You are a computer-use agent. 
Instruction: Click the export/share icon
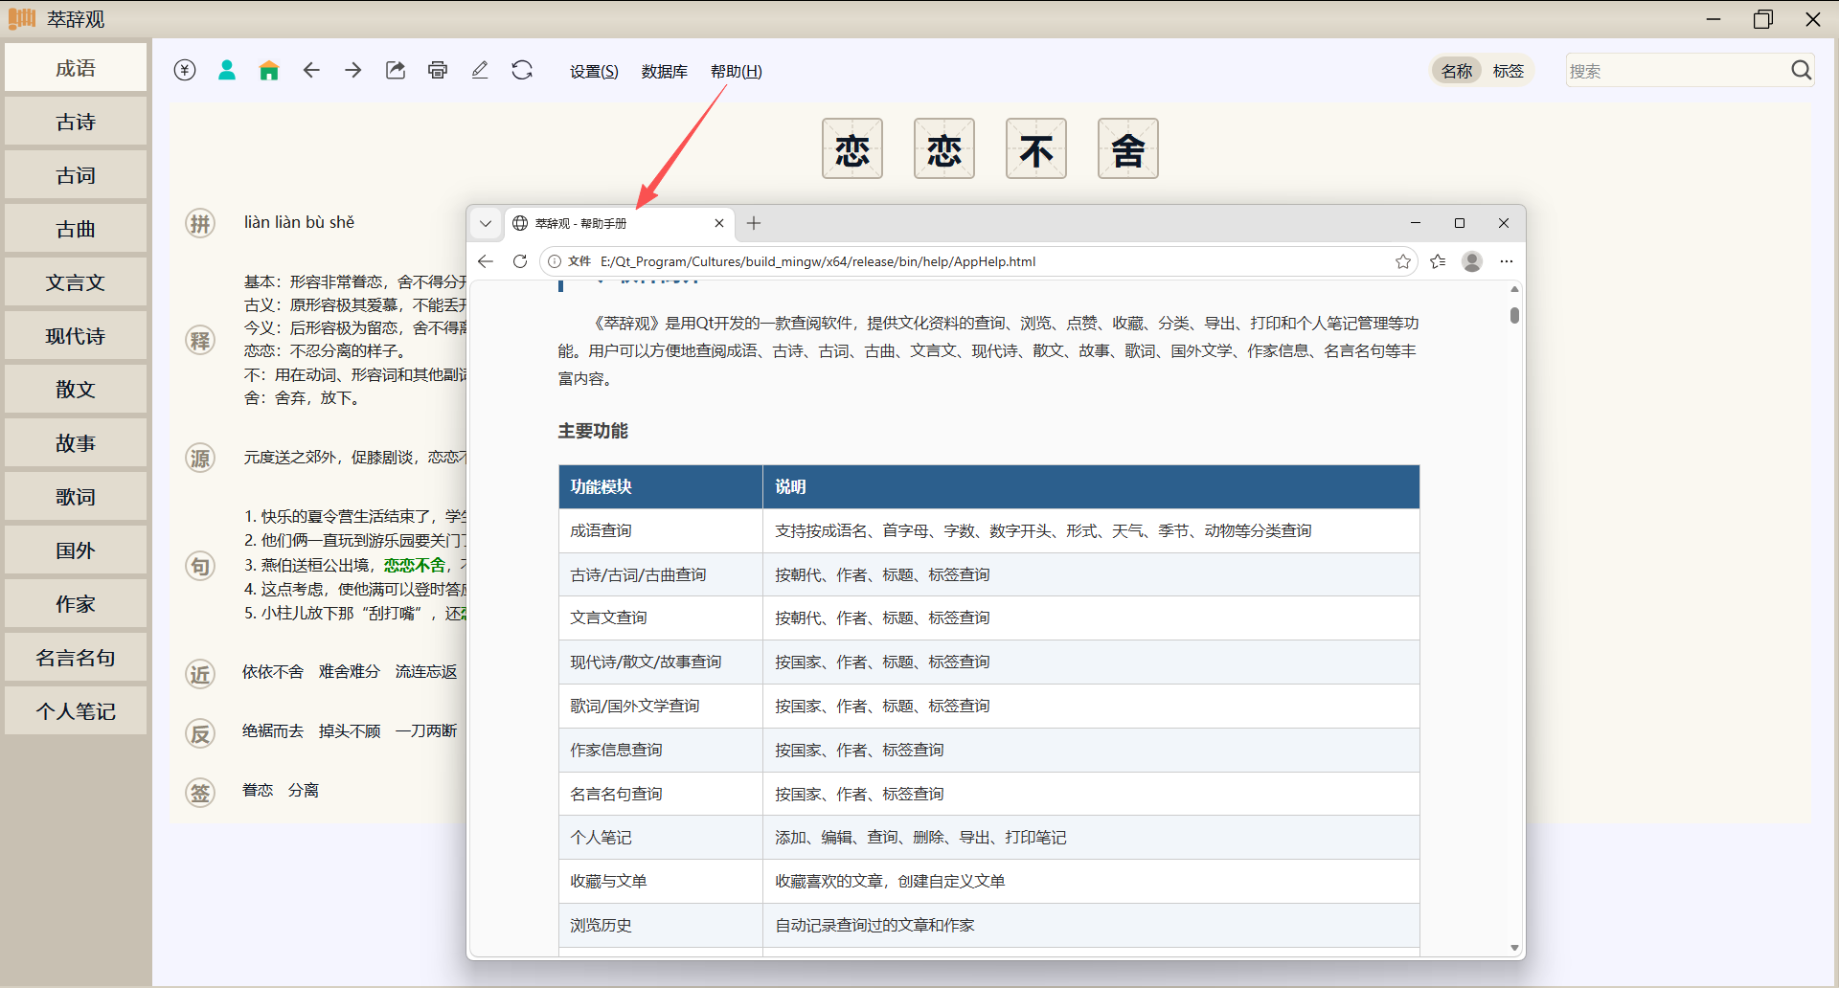point(396,70)
